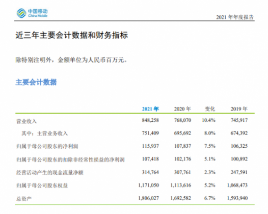The height and width of the screenshot is (214, 268).
Task: Click the value 768,070
Action: point(182,120)
